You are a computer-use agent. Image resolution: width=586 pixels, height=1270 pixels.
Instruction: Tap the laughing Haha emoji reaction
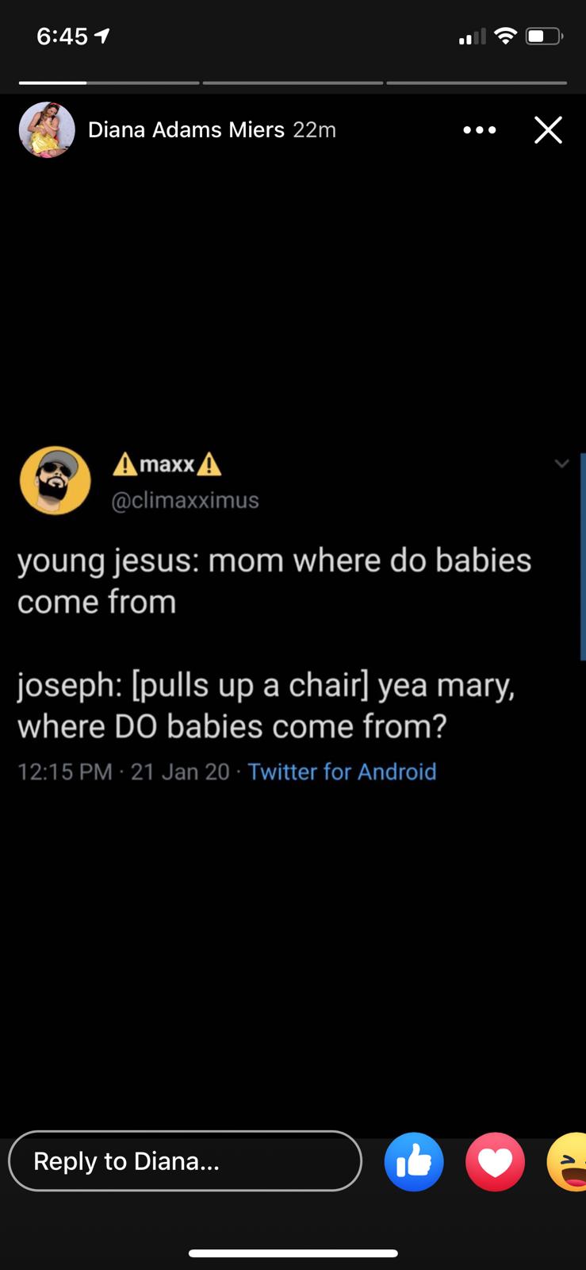pos(568,1162)
